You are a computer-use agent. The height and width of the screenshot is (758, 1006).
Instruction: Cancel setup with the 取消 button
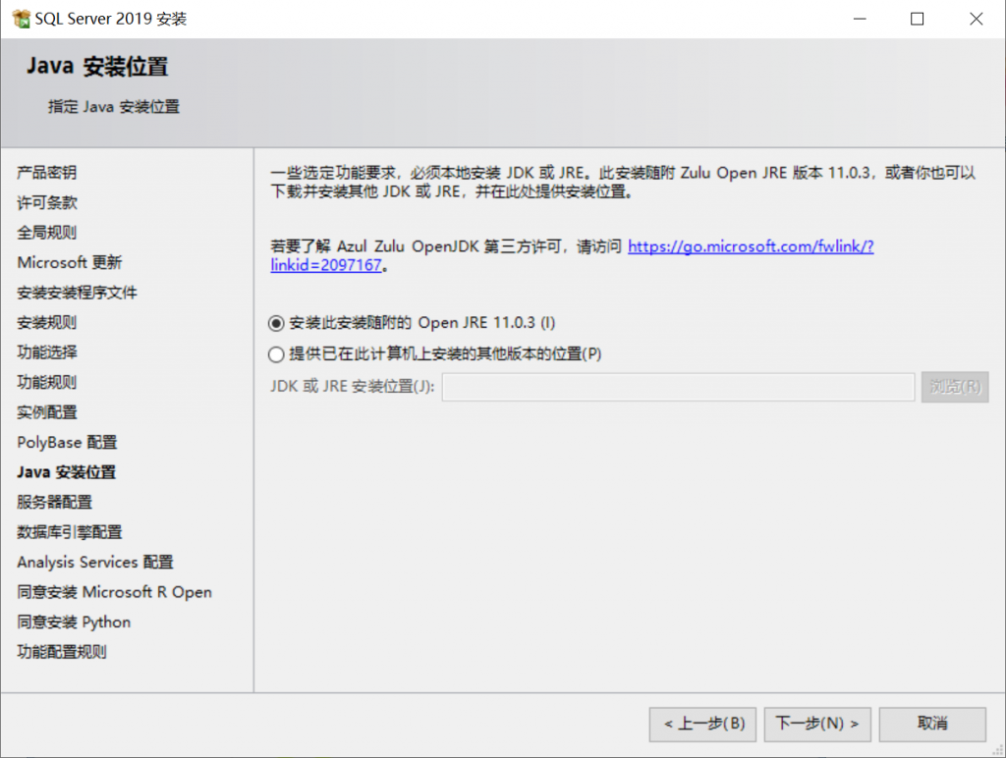[931, 725]
